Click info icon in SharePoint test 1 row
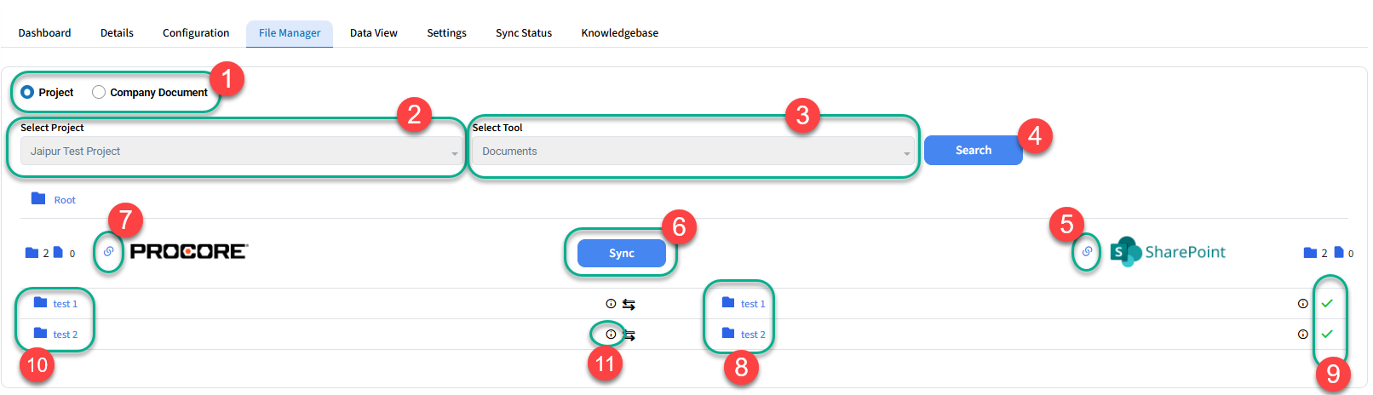Image resolution: width=1373 pixels, height=395 pixels. (x=1302, y=304)
